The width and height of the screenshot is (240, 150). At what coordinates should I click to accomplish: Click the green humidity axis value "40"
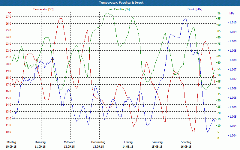click(219, 88)
